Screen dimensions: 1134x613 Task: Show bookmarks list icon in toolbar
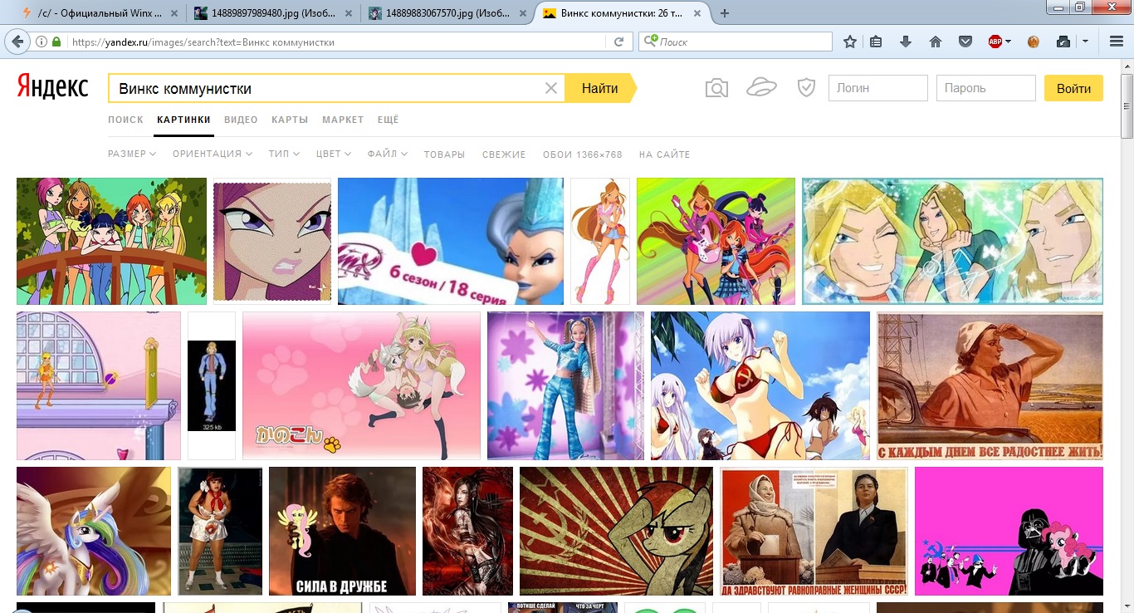click(x=876, y=42)
